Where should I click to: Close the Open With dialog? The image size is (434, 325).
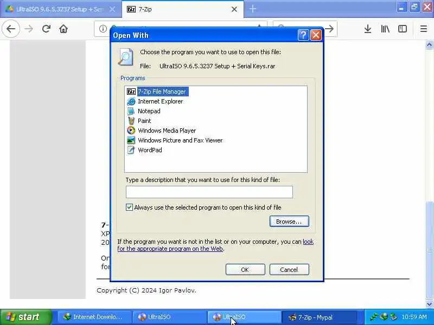[316, 35]
